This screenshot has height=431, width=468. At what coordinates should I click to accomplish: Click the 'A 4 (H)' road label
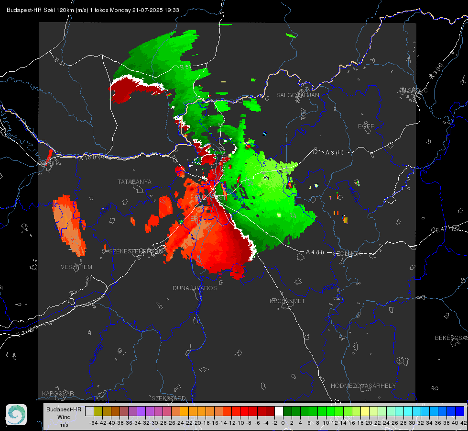click(315, 252)
